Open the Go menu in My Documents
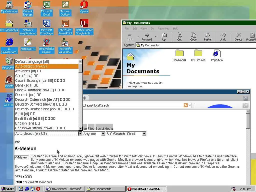 coord(152,28)
